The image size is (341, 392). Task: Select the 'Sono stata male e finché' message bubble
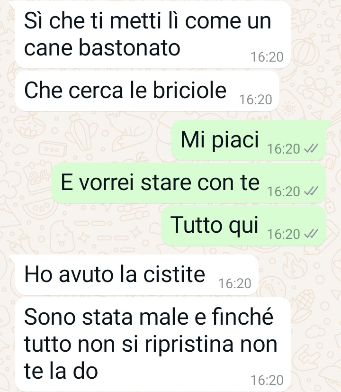click(x=153, y=344)
